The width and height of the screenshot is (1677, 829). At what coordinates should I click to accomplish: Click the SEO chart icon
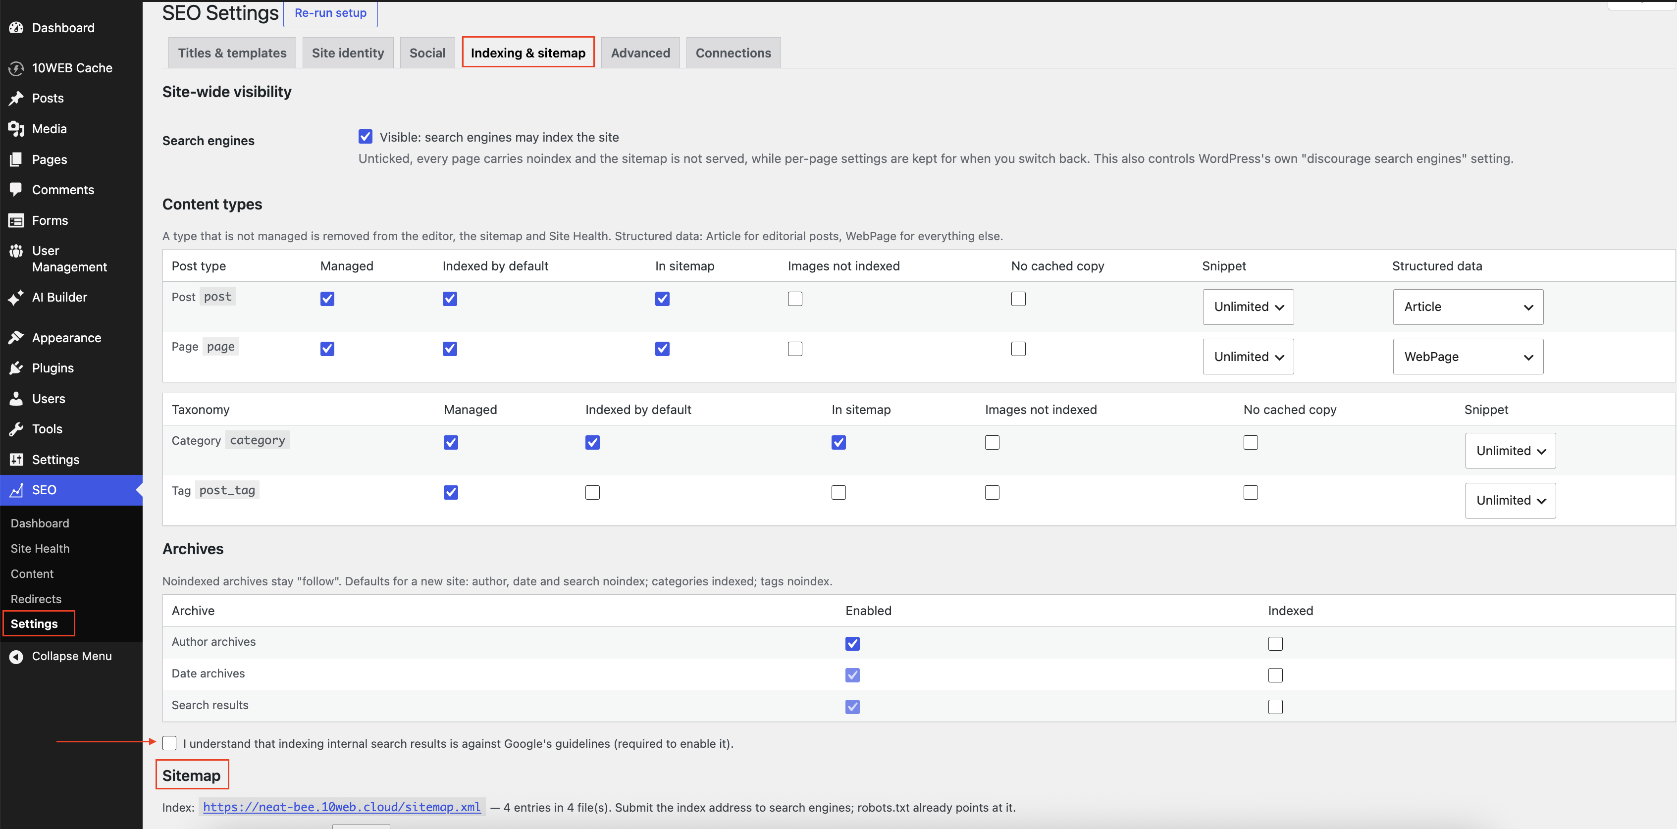[x=16, y=490]
